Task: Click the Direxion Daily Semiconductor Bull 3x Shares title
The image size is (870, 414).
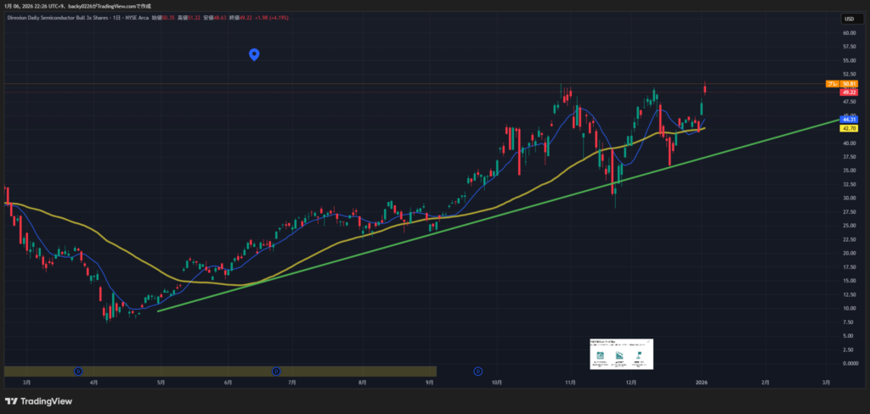Action: tap(61, 16)
